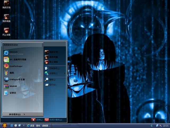This screenshot has height=128, width=170.
Task: Launch Internet Explorer from quick launch bar
Action: click(x=12, y=126)
